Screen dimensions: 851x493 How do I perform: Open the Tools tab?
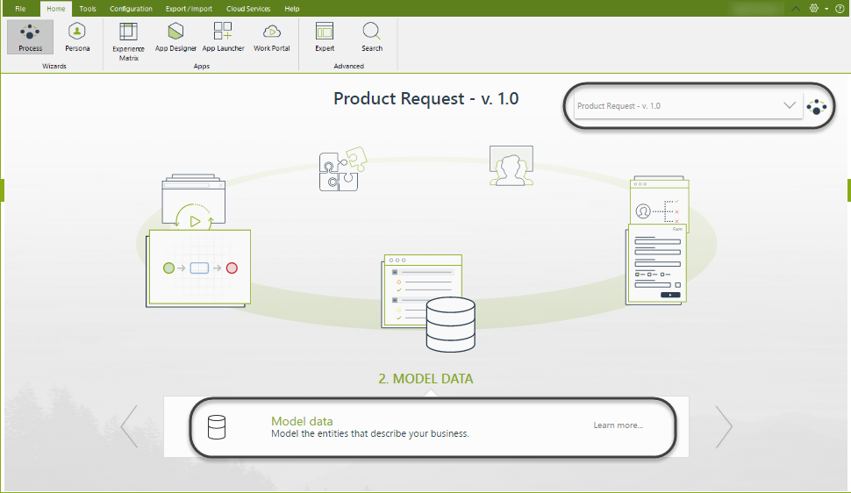88,9
